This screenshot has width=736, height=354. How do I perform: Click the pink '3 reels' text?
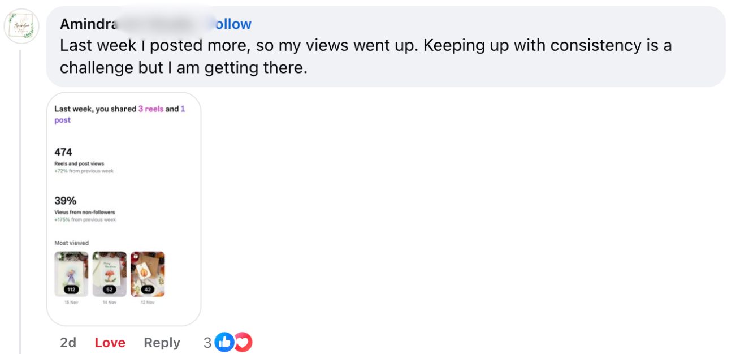tap(150, 109)
